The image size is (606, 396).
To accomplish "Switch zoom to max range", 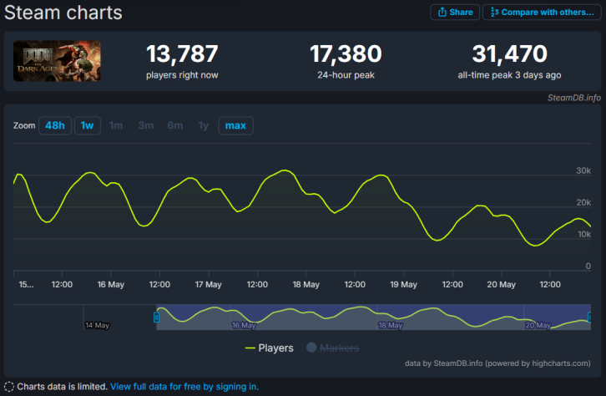I will point(235,125).
